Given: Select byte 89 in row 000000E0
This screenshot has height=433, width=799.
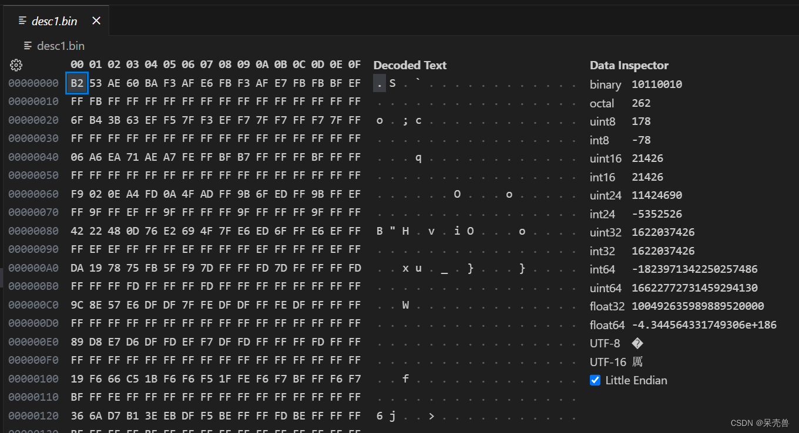Looking at the screenshot, I should (x=77, y=342).
